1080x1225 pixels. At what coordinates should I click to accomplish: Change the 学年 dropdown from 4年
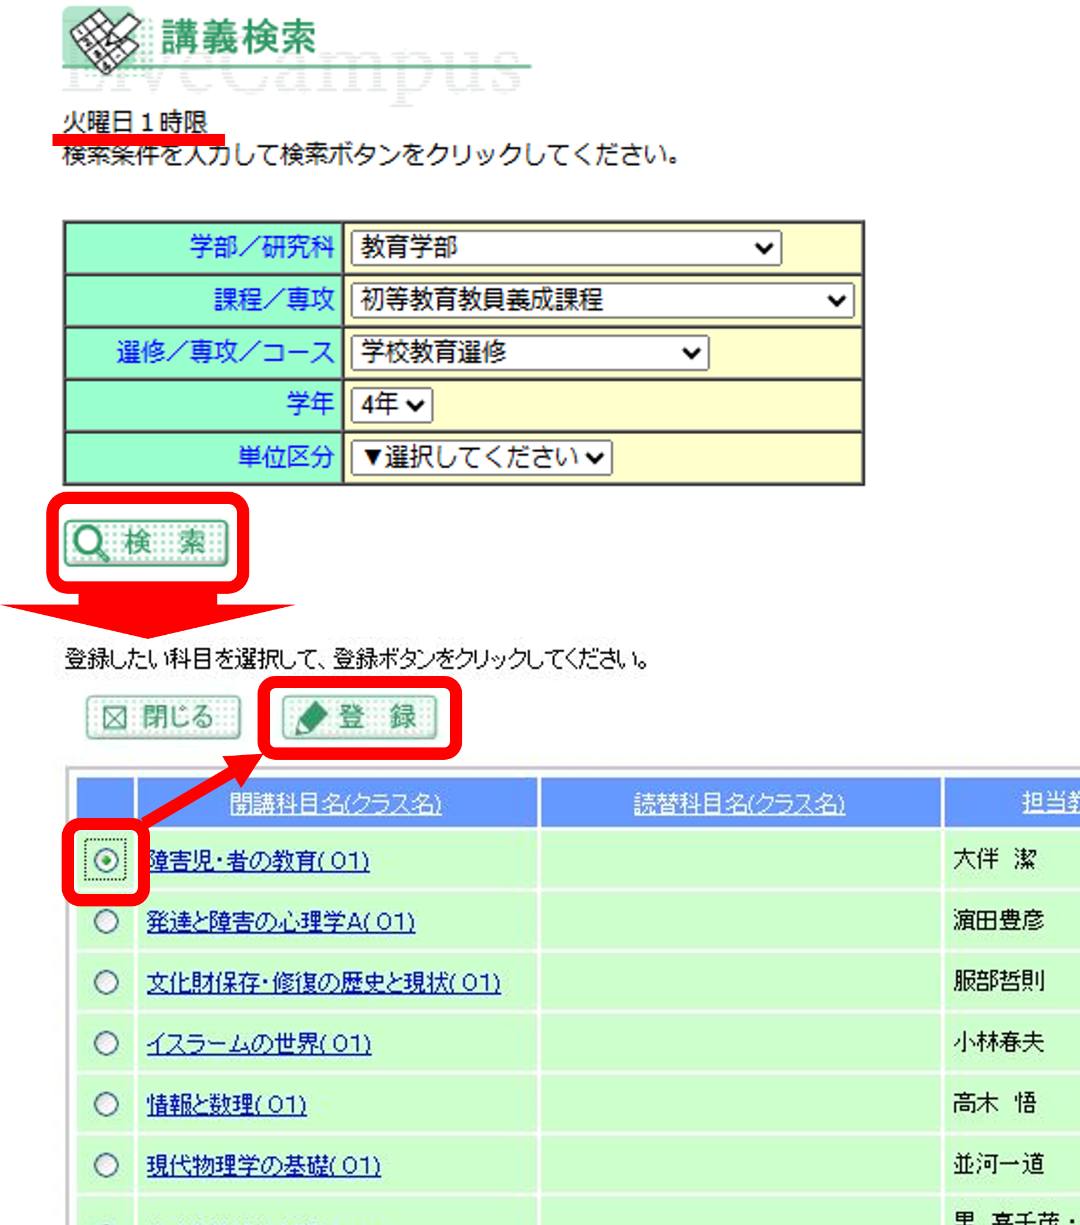click(391, 405)
